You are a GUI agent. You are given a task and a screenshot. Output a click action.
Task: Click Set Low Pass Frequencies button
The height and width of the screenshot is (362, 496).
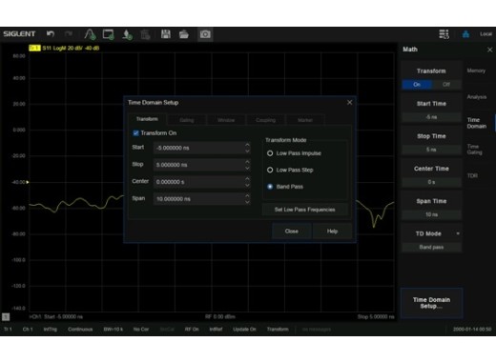click(304, 210)
